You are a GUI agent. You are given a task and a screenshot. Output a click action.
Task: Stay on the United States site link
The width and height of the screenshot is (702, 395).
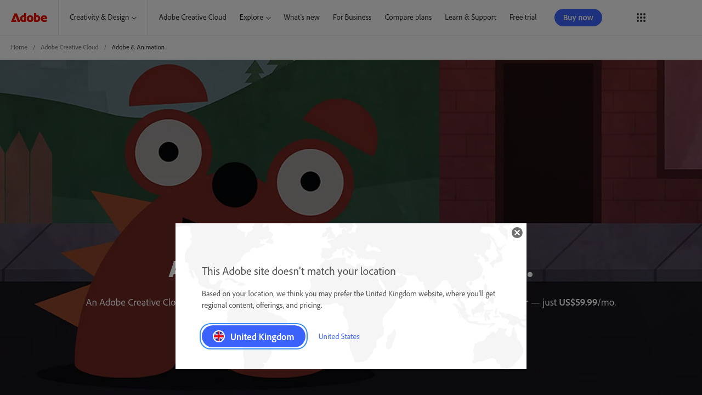[339, 336]
